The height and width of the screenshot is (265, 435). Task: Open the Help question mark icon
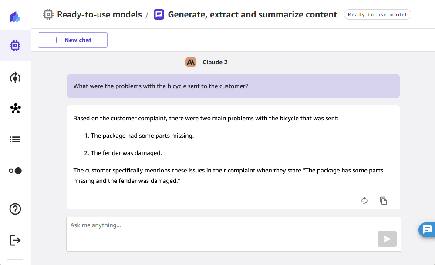(15, 209)
